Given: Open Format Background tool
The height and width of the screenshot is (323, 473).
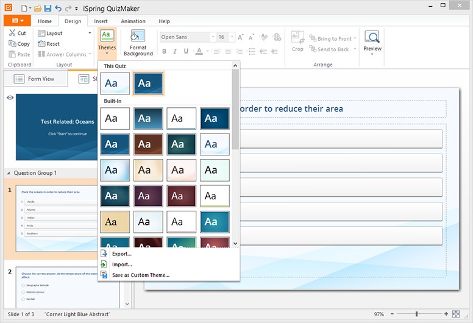Looking at the screenshot, I should click(x=138, y=43).
